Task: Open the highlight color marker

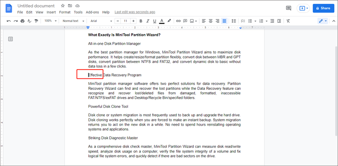Action: (x=169, y=21)
